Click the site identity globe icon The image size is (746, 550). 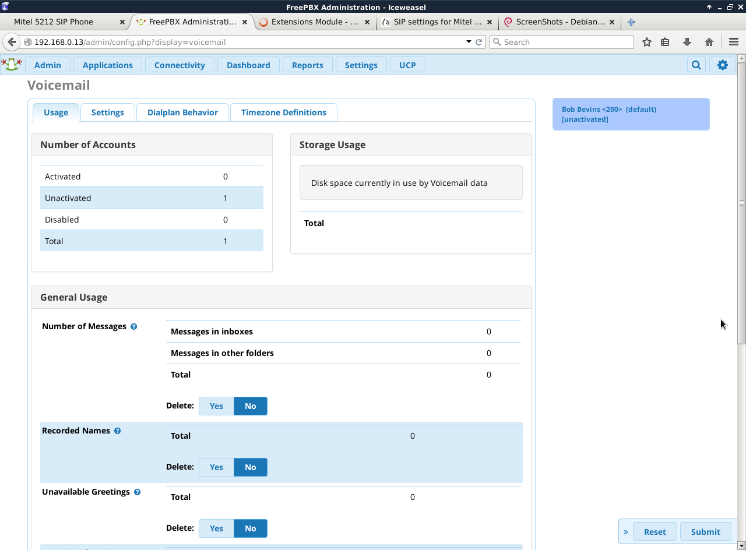[27, 42]
